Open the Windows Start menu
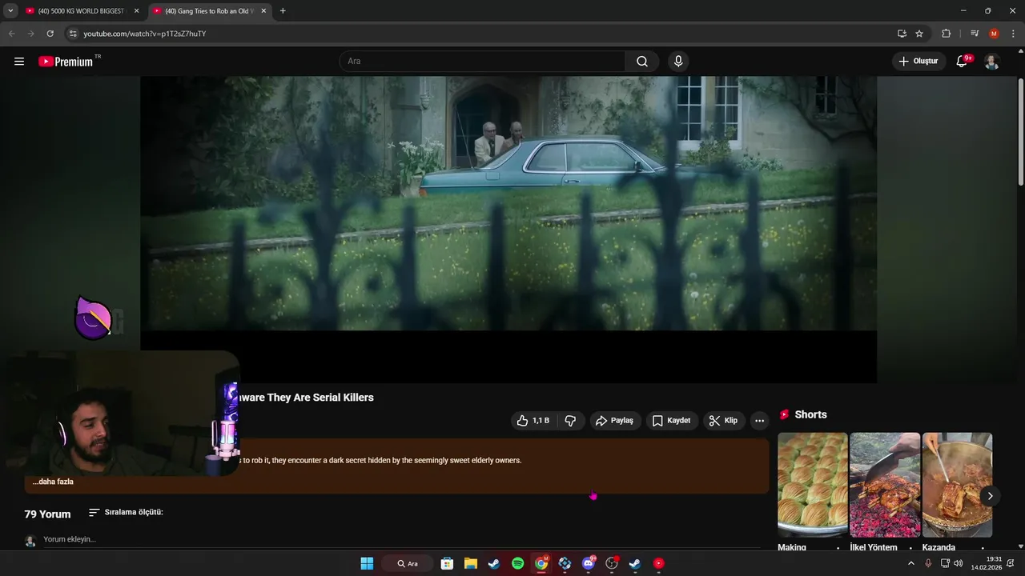 pyautogui.click(x=367, y=563)
